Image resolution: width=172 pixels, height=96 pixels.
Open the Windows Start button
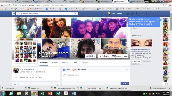pos(3,94)
